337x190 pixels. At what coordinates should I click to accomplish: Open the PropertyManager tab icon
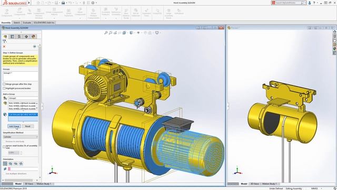click(12, 36)
